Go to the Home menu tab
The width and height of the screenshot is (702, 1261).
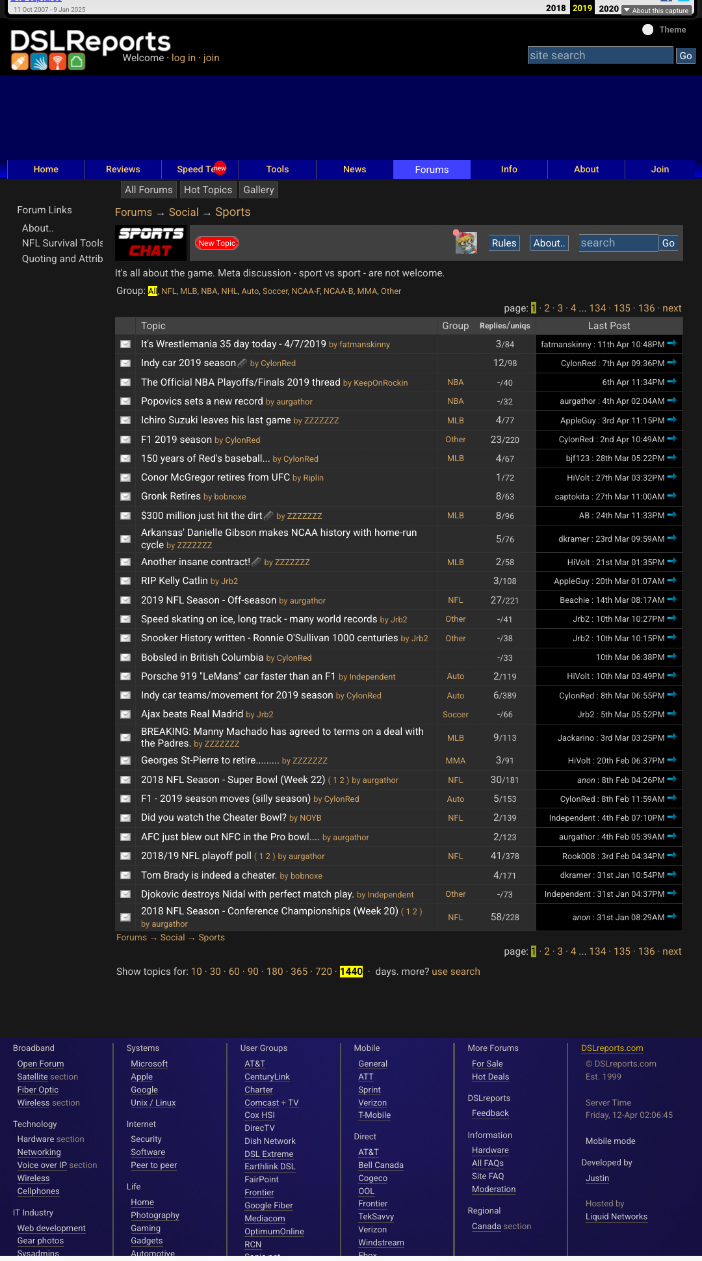tap(46, 169)
